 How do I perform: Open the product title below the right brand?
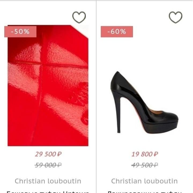point(144,191)
